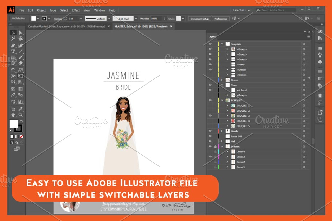Collapse the BOUQUET layer

[x=222, y=100]
